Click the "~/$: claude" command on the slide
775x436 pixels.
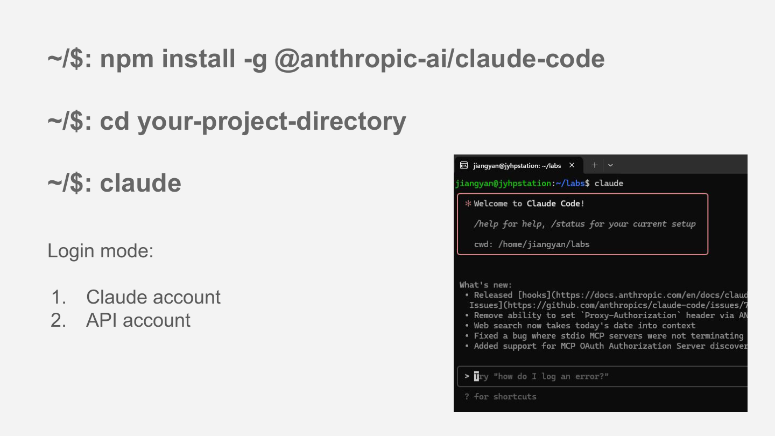[114, 183]
